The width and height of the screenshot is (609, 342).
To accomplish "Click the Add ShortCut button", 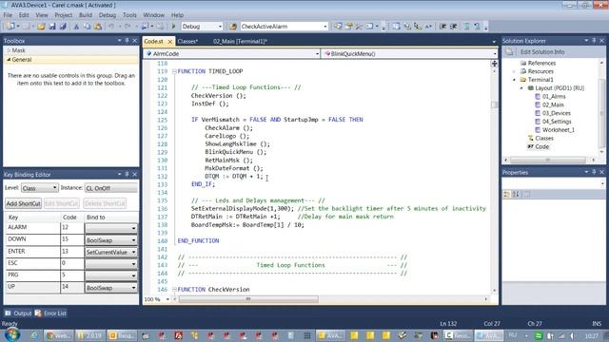I will point(23,203).
